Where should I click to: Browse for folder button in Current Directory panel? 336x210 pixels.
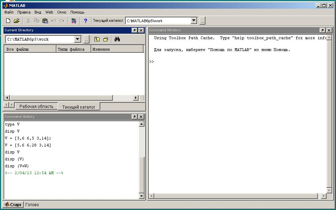86,39
